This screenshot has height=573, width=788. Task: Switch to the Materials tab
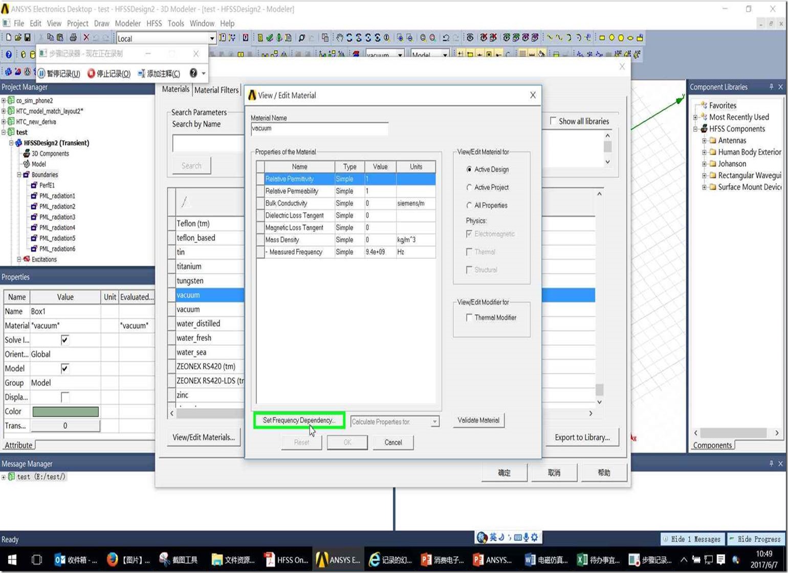(176, 89)
